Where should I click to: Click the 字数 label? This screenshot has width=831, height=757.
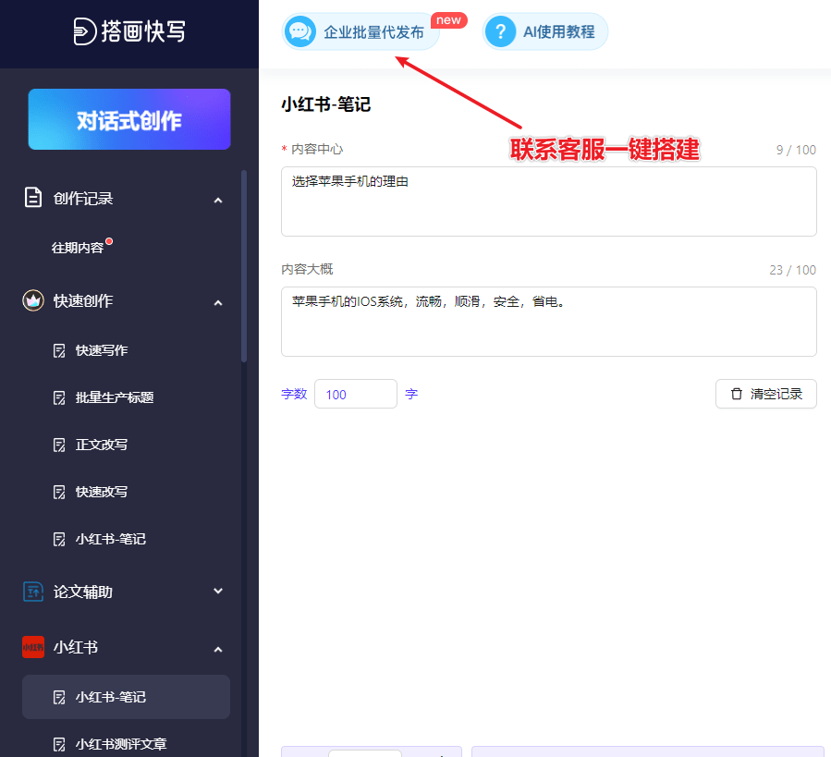pos(294,394)
